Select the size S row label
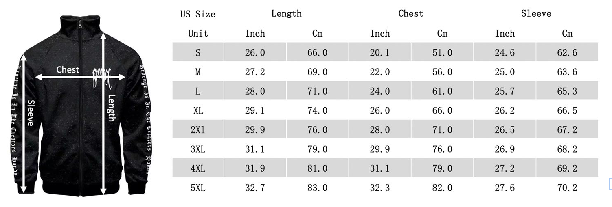This screenshot has height=207, width=612. click(x=198, y=52)
